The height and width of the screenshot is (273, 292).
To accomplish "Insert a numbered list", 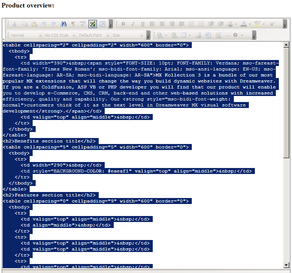I will coord(191,24).
